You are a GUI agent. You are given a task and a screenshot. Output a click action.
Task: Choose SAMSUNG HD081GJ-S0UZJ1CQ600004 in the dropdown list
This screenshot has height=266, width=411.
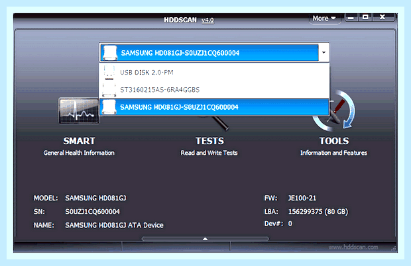tap(214, 107)
